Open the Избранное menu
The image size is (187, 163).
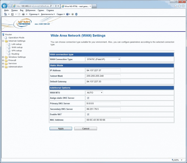point(30,10)
